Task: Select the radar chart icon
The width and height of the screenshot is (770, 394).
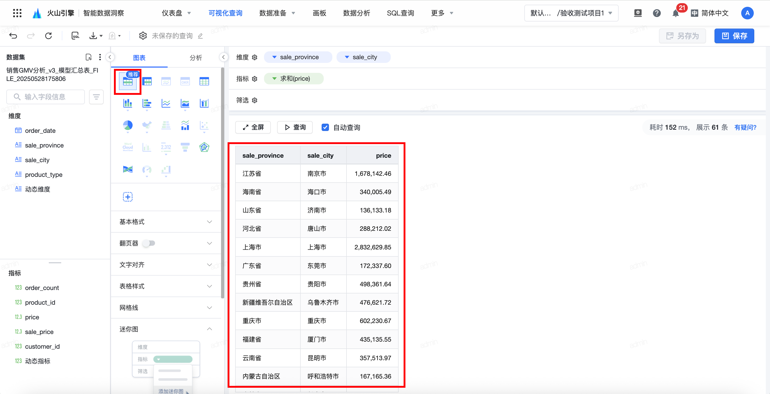Action: coord(204,147)
